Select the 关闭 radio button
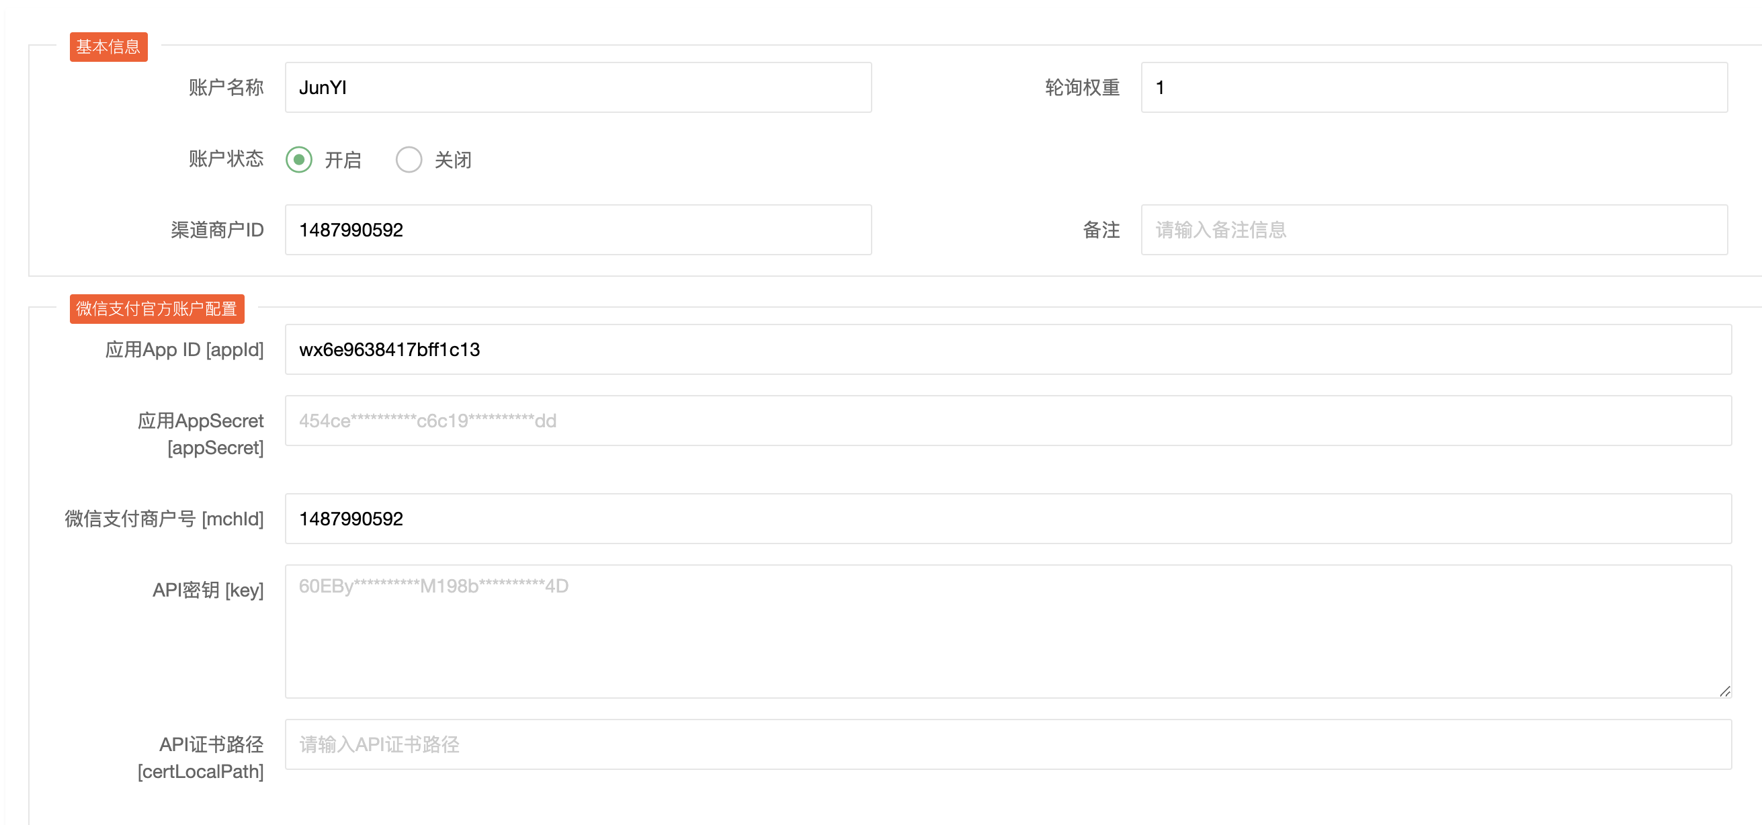The height and width of the screenshot is (825, 1762). (x=409, y=159)
